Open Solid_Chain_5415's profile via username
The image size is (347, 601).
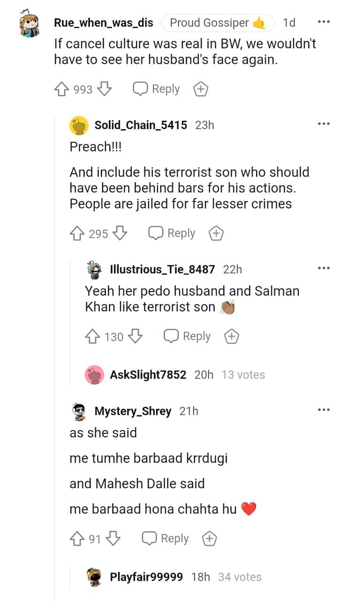click(141, 125)
